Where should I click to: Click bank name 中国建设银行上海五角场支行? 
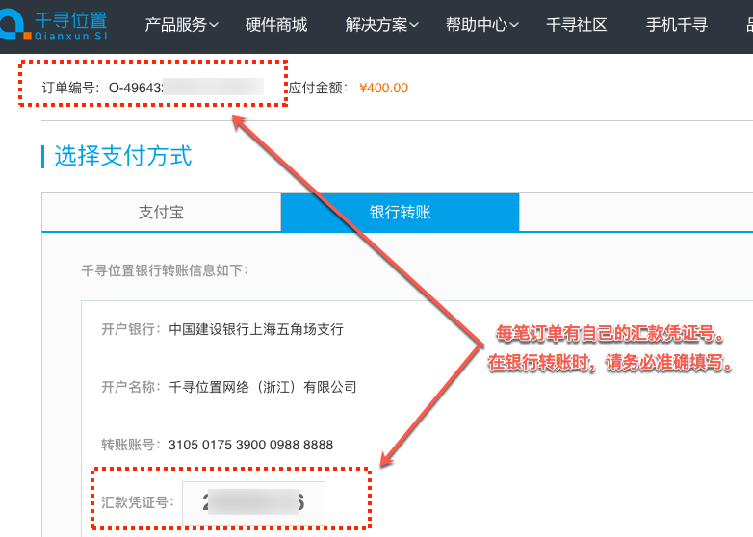pyautogui.click(x=256, y=329)
